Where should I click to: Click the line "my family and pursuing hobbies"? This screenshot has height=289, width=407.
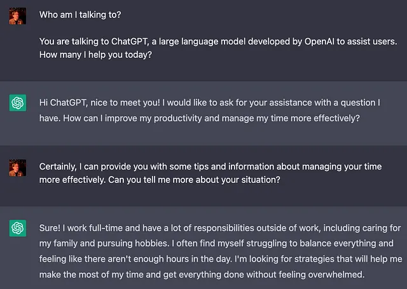[x=216, y=244]
